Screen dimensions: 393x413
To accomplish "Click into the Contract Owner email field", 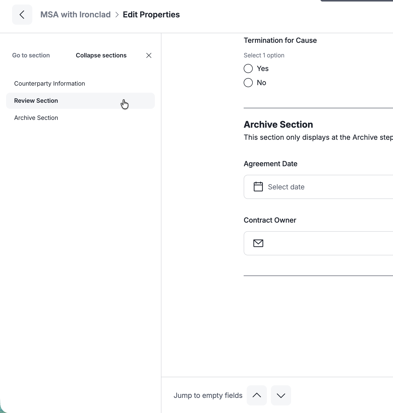I will [318, 243].
